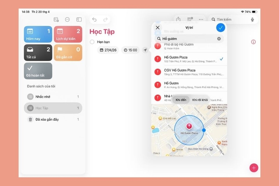This screenshot has height=186, width=279.
Task: Close the Vị trí popup with X
Action: tap(158, 28)
